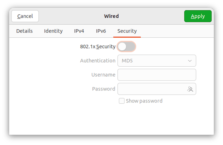Click the Authentication dropdown chevron arrow

click(x=190, y=61)
